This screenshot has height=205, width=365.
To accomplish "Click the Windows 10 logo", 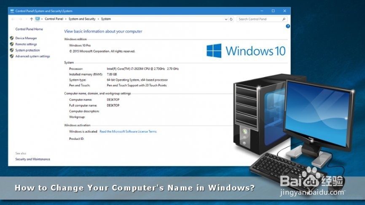I will [x=246, y=51].
